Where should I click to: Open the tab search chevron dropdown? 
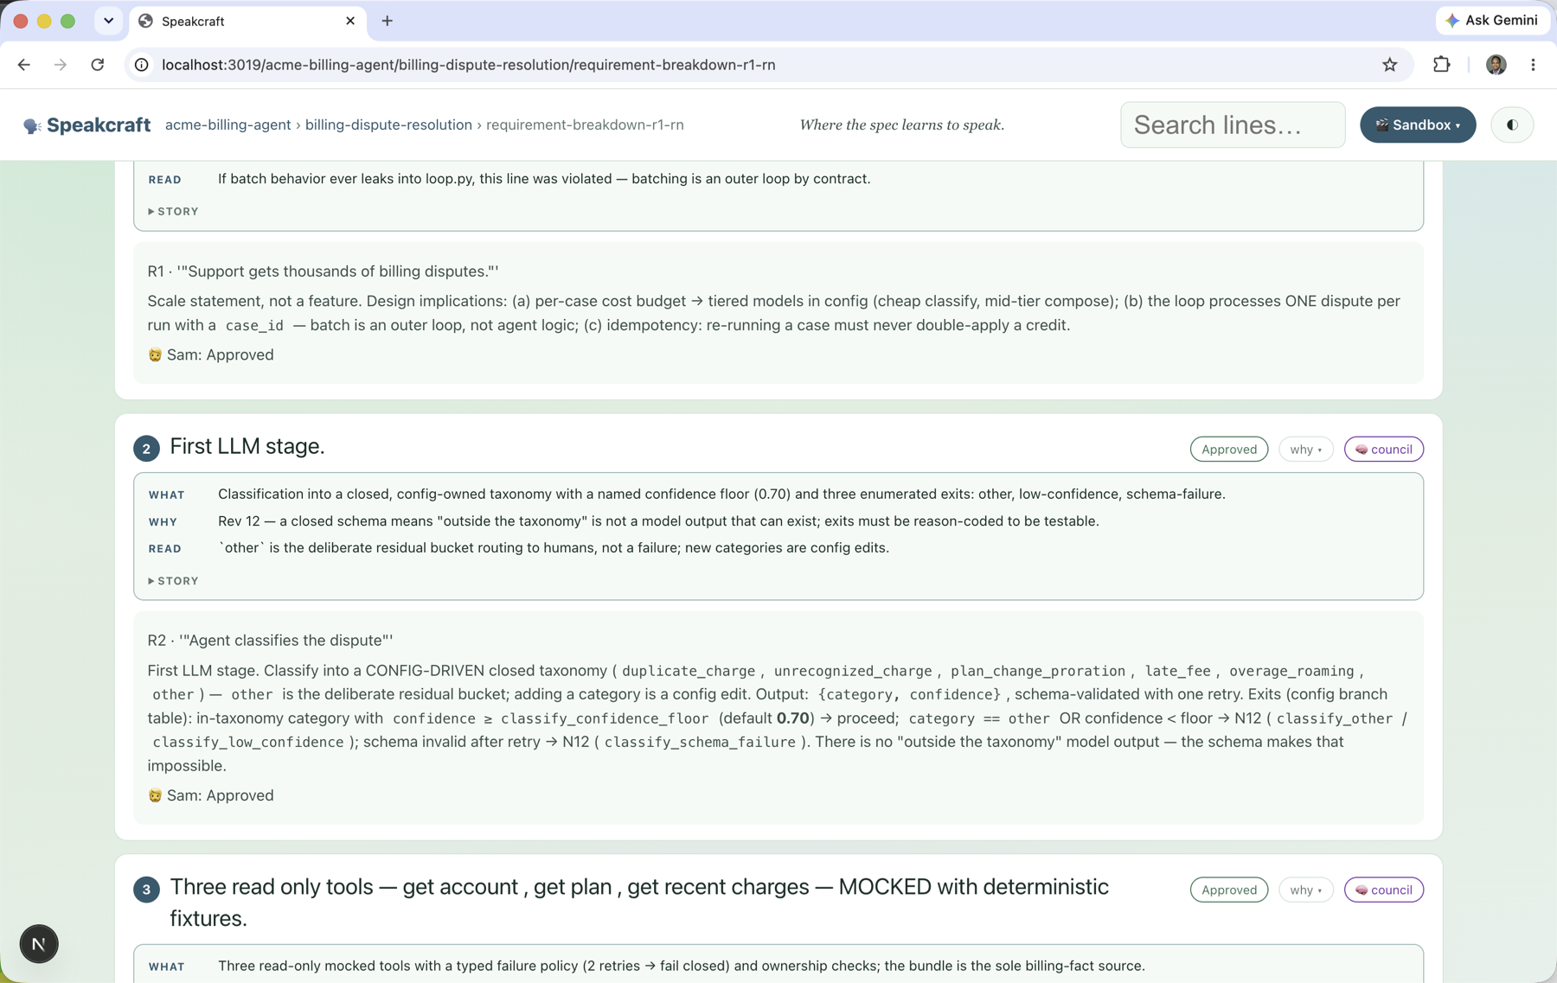pos(109,21)
